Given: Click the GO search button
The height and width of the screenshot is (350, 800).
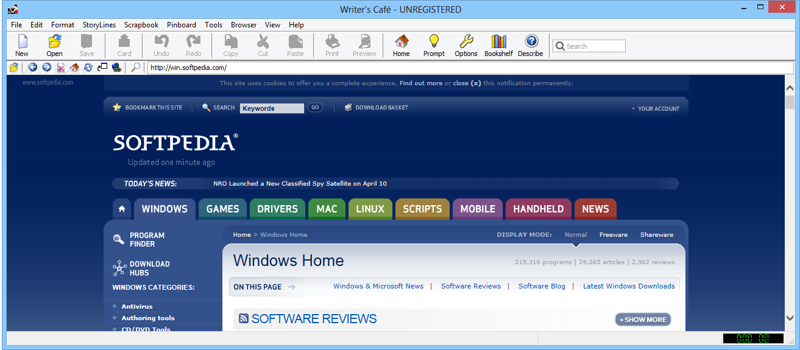Looking at the screenshot, I should [315, 108].
